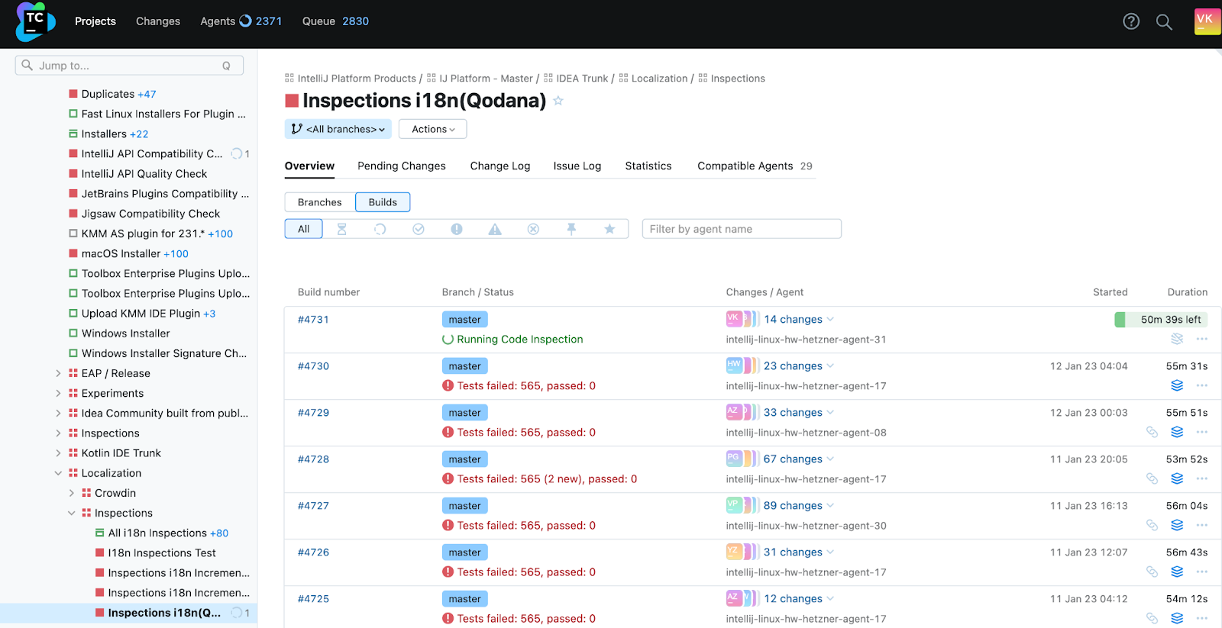Expand the Crowdin project tree node

pos(72,493)
